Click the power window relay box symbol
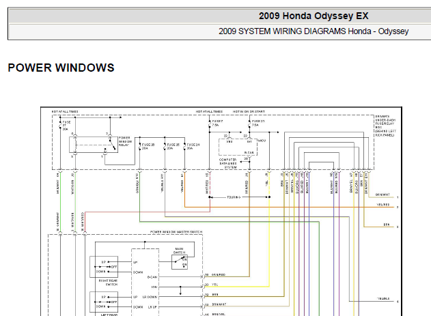 point(94,145)
